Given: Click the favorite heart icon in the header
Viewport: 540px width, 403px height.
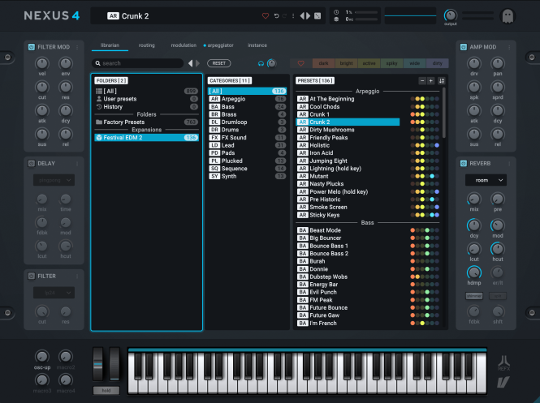Looking at the screenshot, I should point(266,16).
